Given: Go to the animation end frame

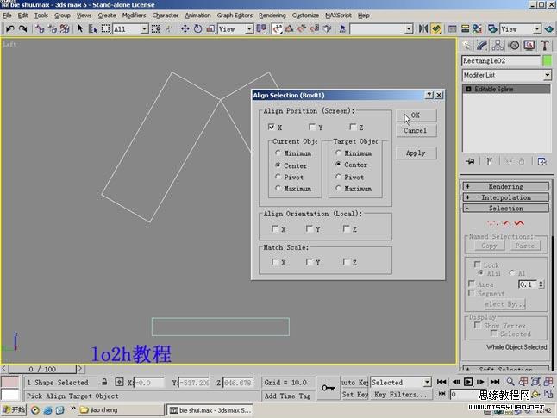Looking at the screenshot, I should click(x=495, y=382).
